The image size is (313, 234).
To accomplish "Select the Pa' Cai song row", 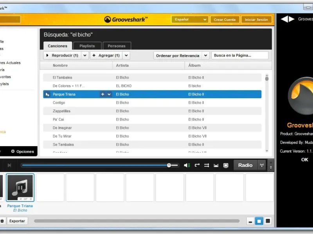I will 152,119.
